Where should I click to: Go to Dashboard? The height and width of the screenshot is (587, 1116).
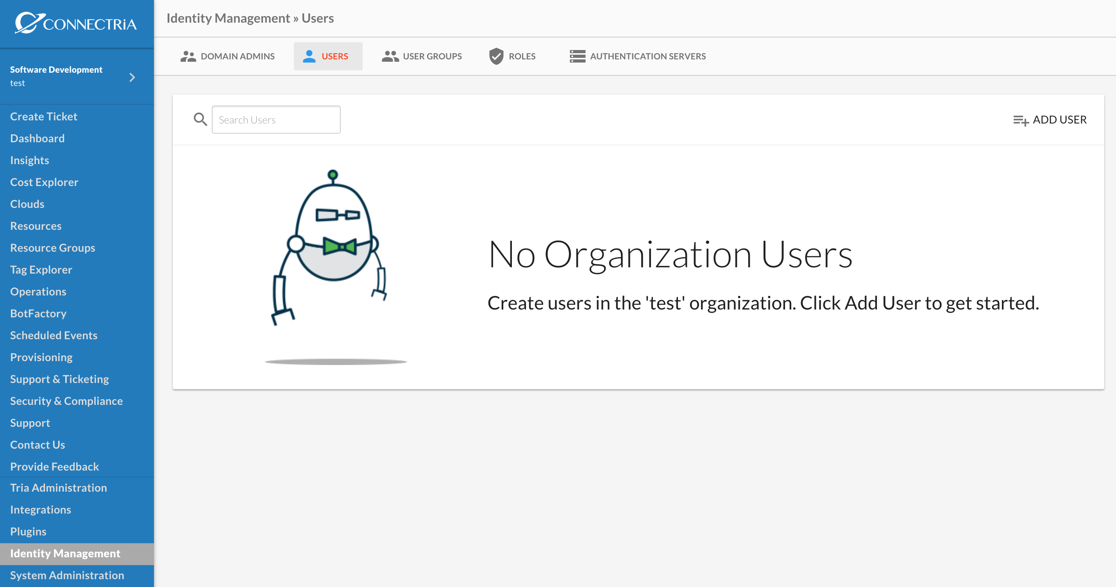(x=37, y=138)
